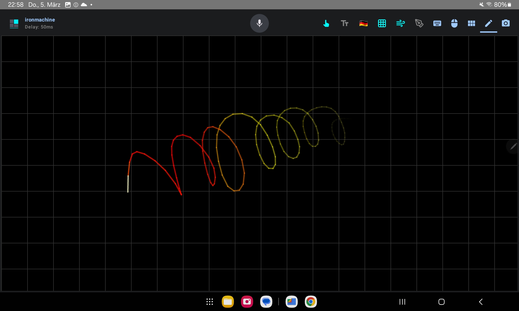The height and width of the screenshot is (311, 519).
Task: Open the app drawer dots icon
Action: [209, 302]
